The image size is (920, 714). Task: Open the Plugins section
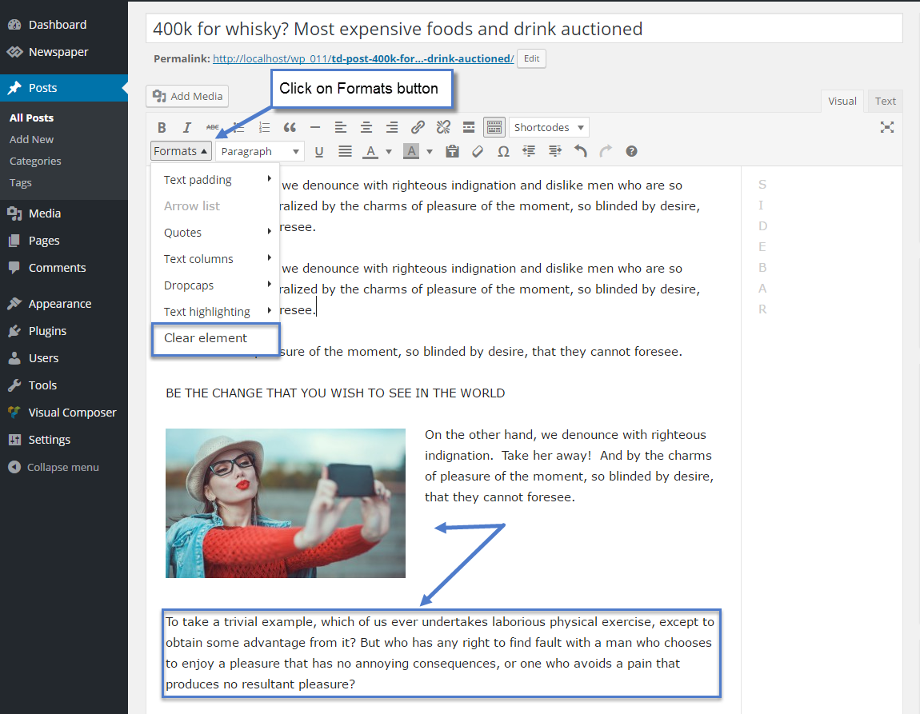pos(64,331)
